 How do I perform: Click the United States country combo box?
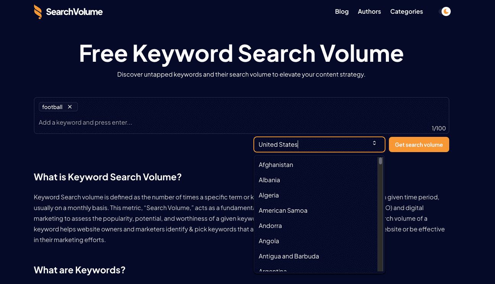click(319, 144)
